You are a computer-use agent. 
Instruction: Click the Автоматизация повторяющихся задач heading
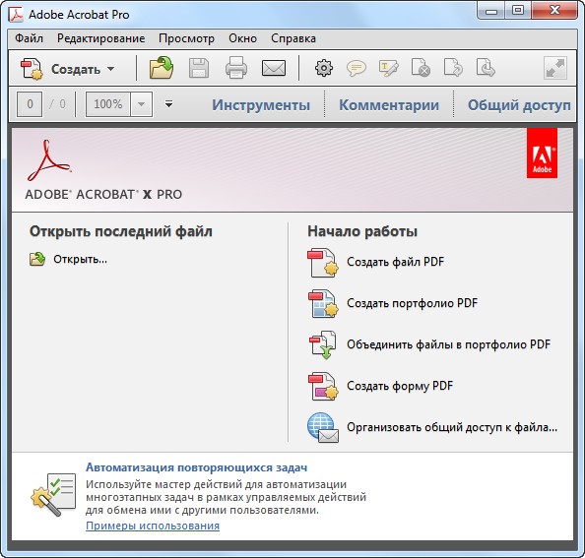[x=197, y=467]
